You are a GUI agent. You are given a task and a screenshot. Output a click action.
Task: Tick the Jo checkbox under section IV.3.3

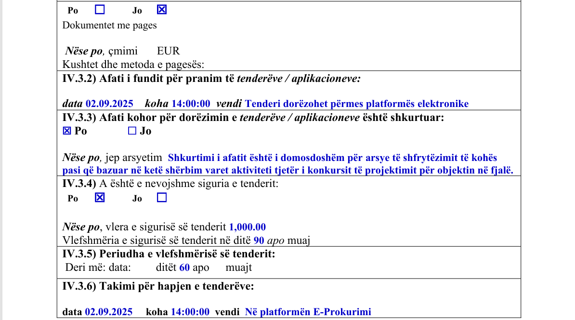point(132,131)
